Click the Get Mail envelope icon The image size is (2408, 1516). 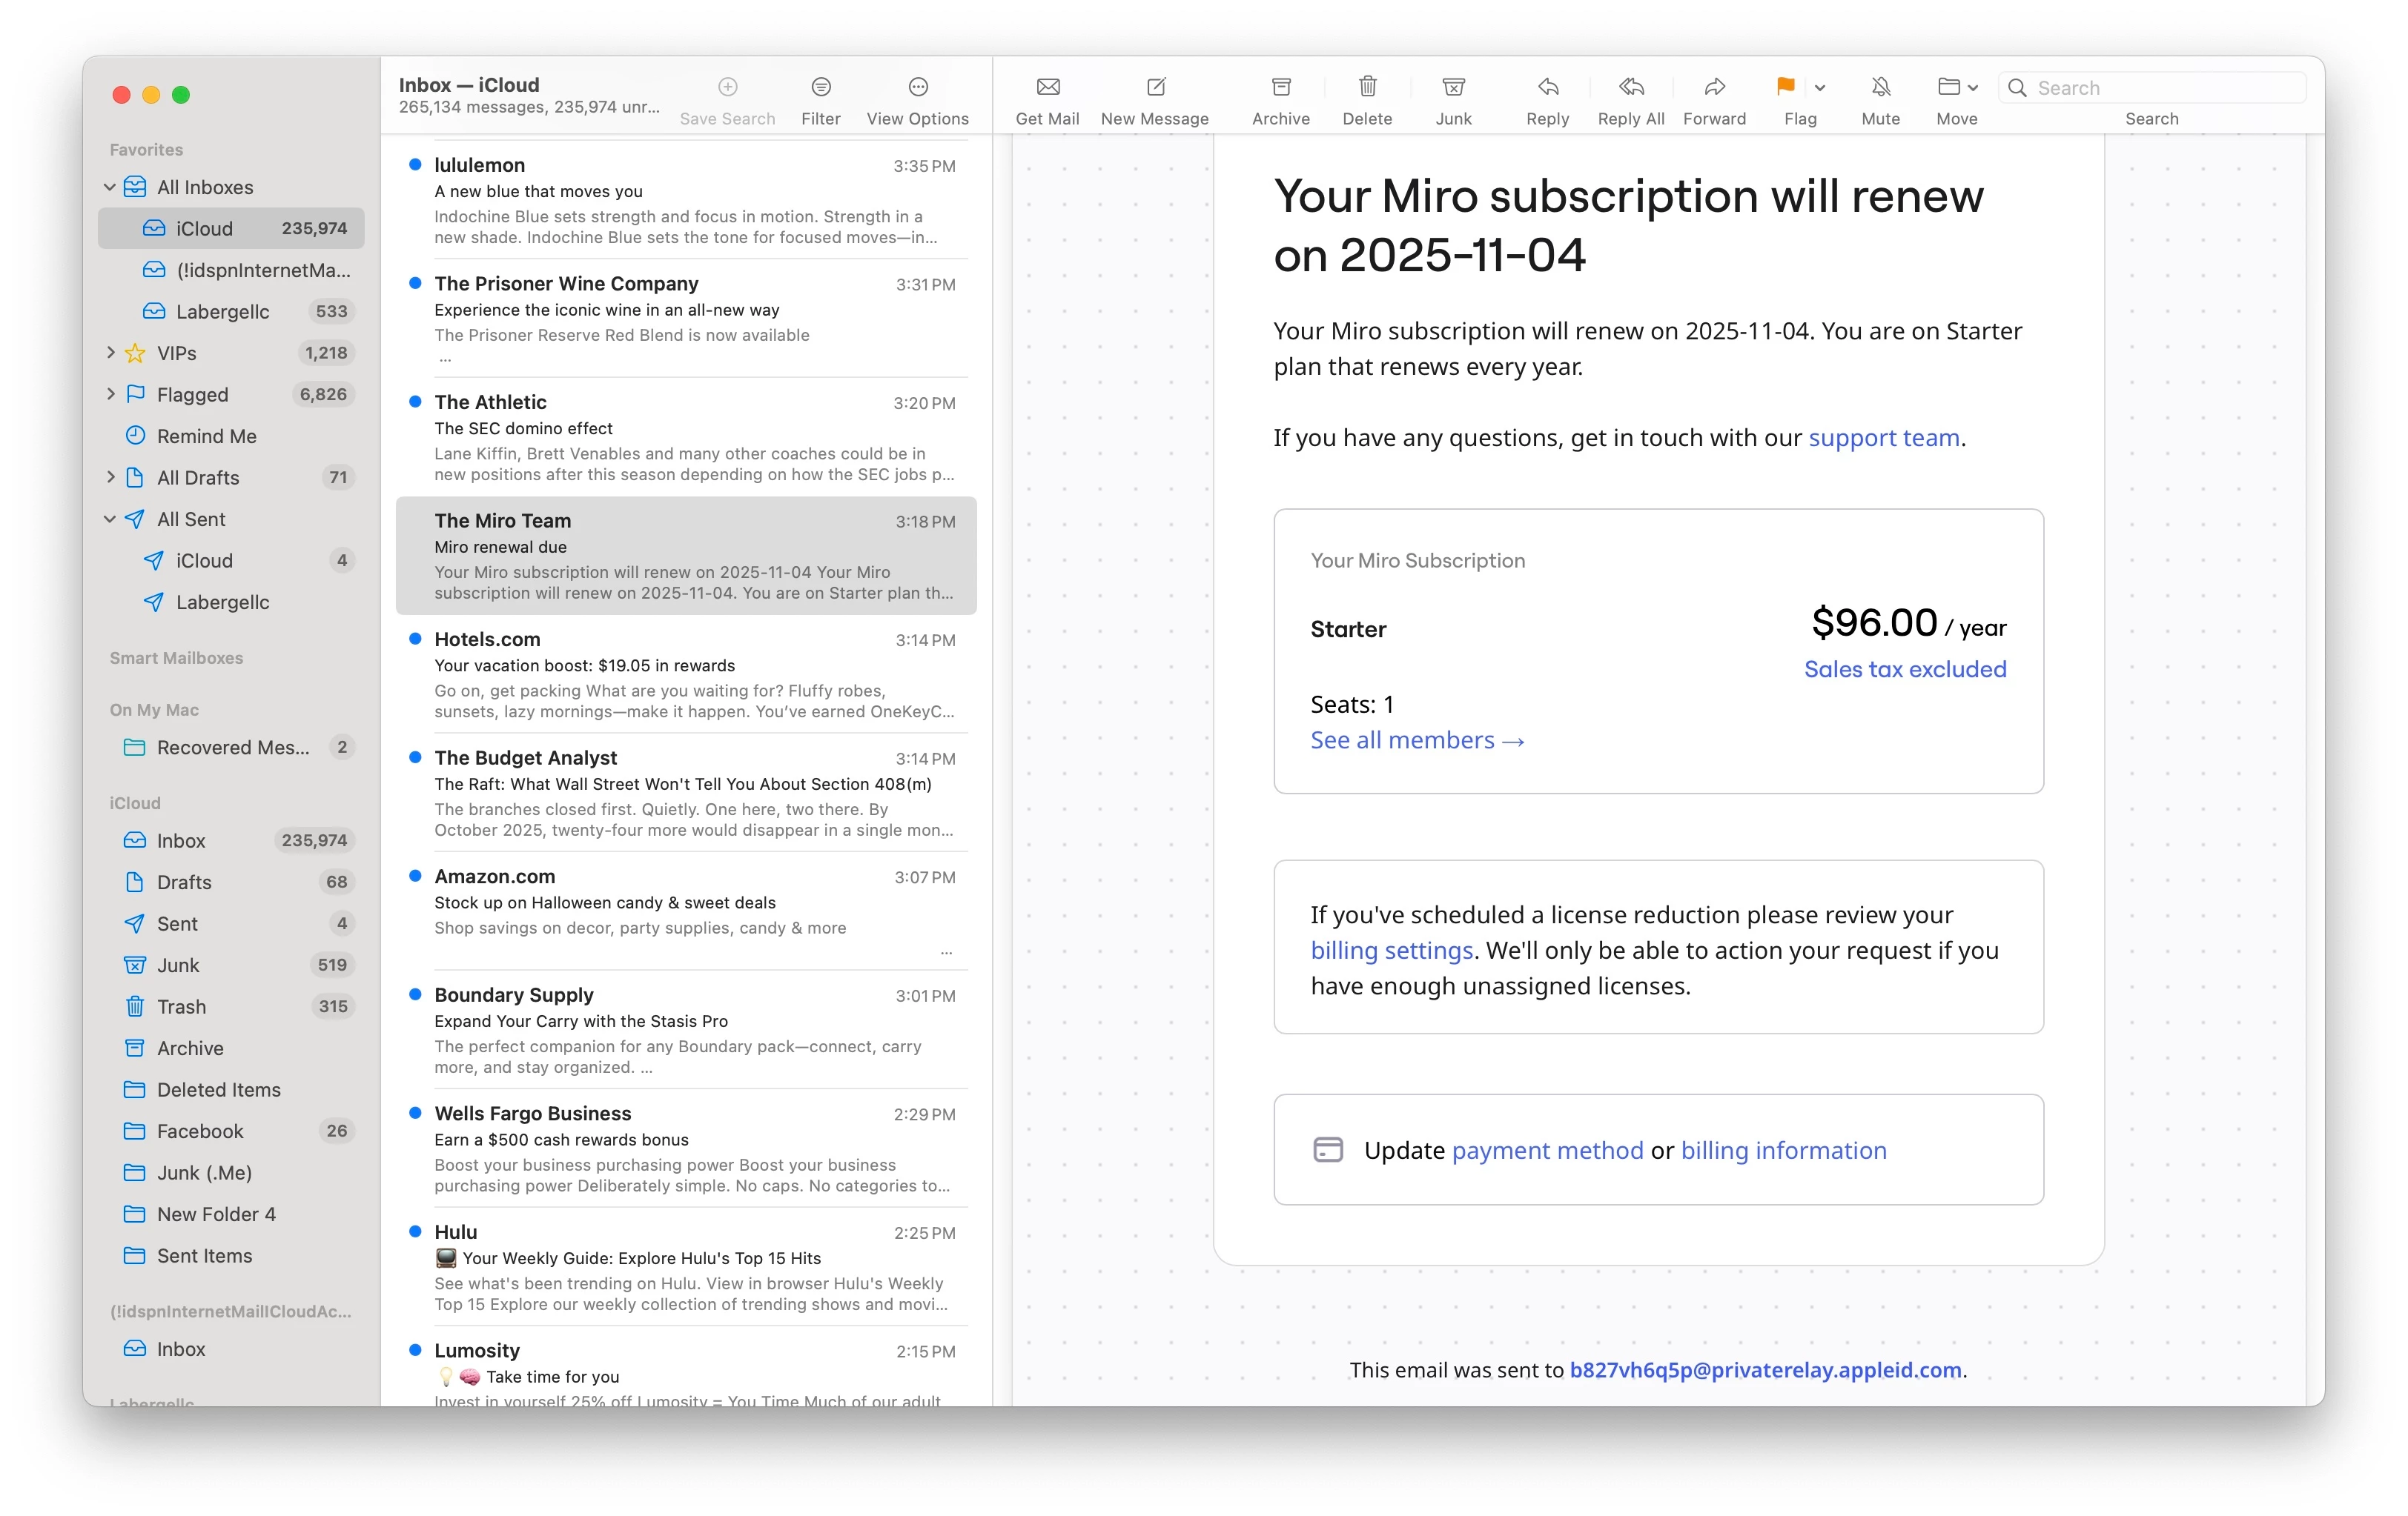tap(1047, 88)
